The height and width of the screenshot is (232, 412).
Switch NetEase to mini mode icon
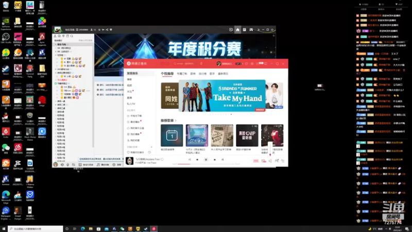coord(266,63)
